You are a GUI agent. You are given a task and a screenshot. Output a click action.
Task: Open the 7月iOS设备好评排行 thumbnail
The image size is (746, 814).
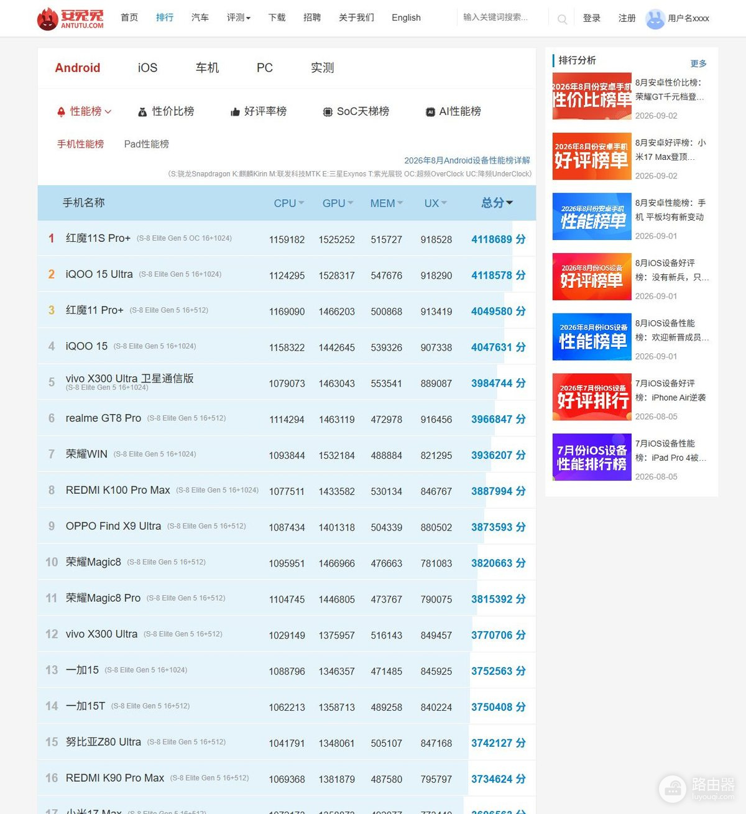(x=592, y=397)
